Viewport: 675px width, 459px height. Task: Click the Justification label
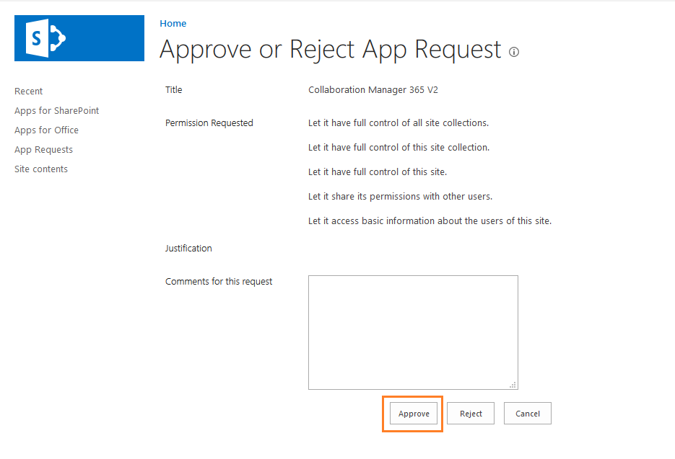188,249
